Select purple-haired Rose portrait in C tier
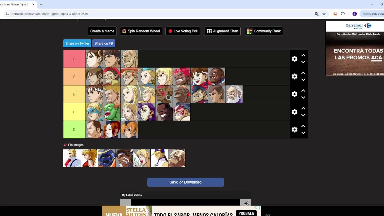The image size is (384, 216). click(146, 112)
